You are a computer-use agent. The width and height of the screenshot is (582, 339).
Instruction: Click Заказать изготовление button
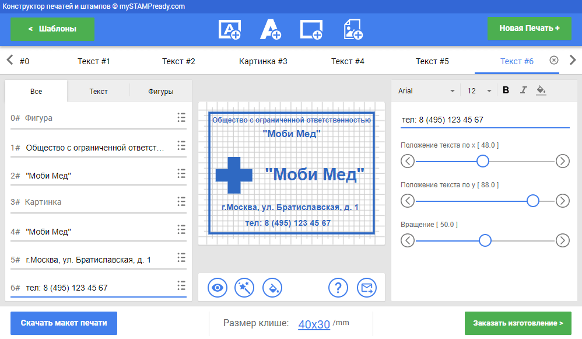518,323
